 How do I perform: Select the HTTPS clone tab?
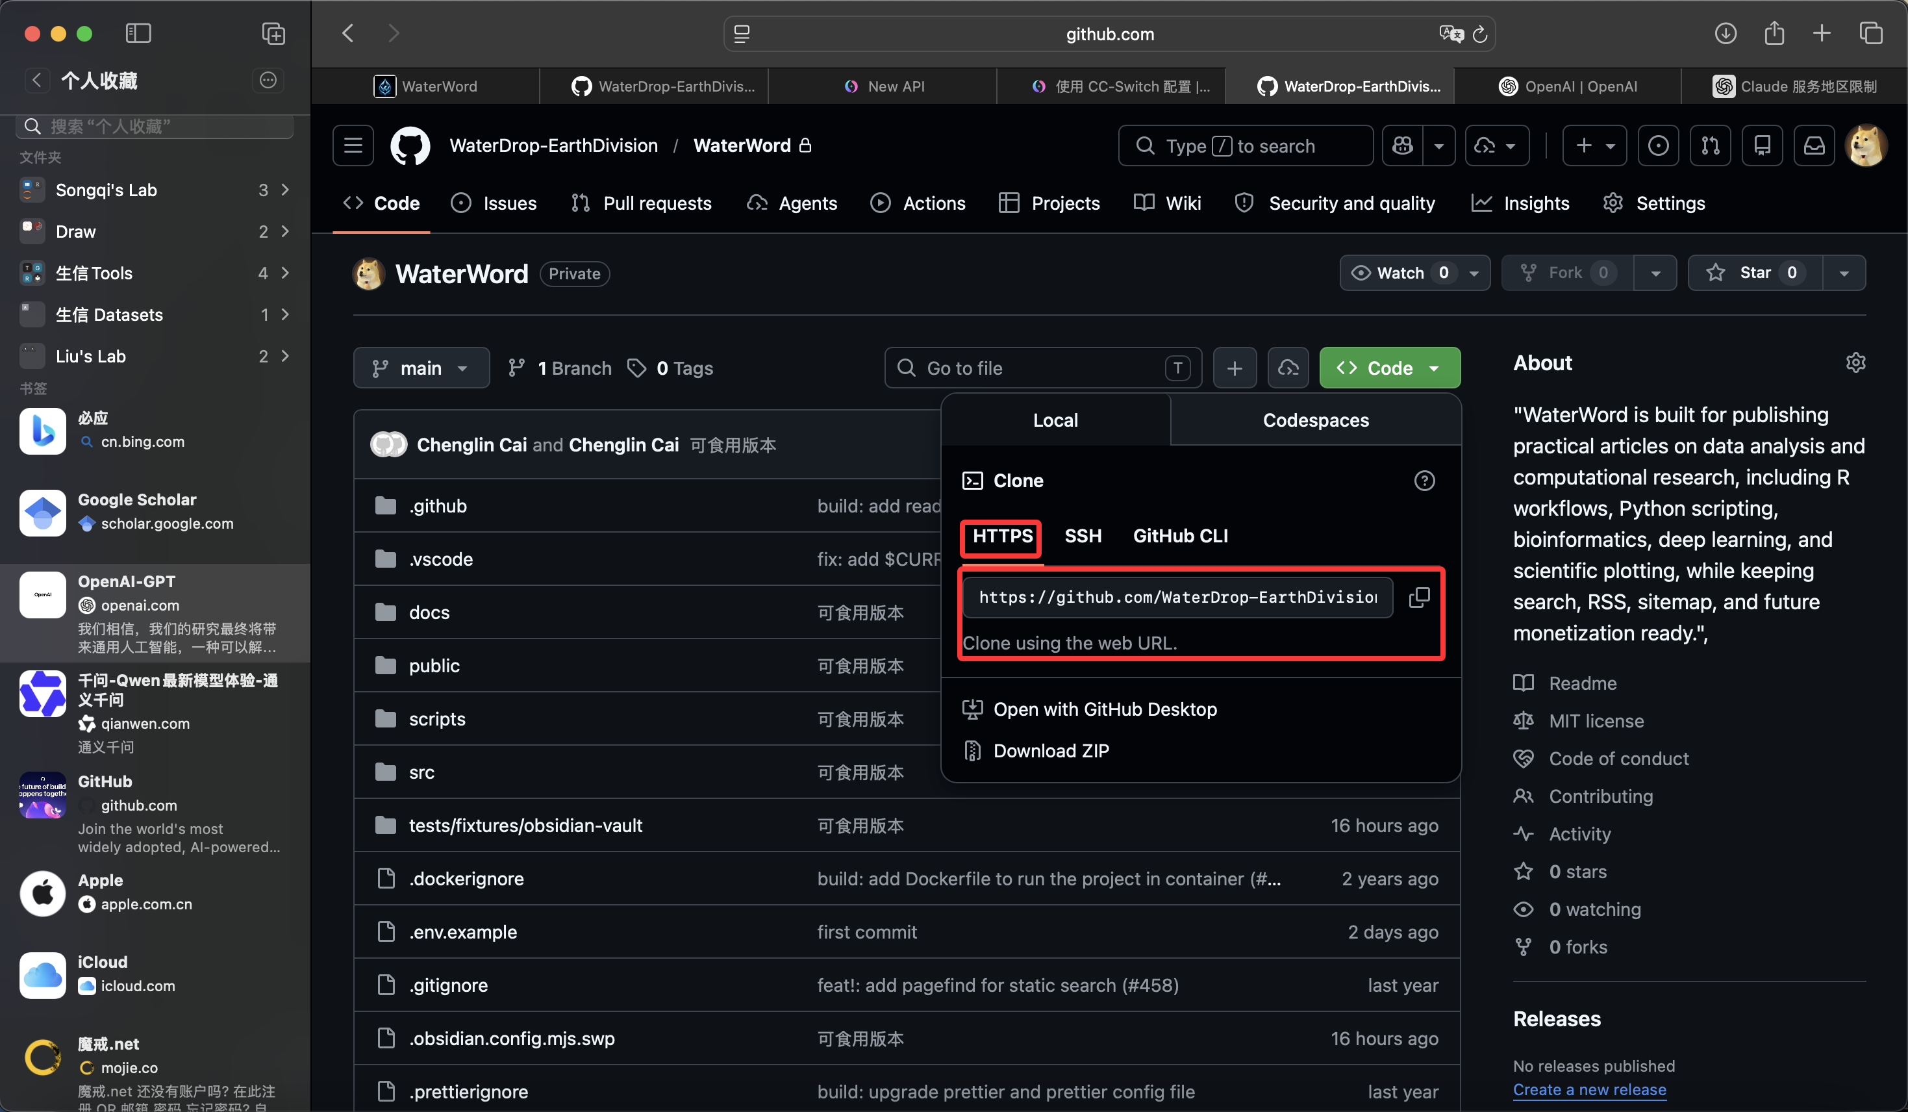pyautogui.click(x=1003, y=537)
